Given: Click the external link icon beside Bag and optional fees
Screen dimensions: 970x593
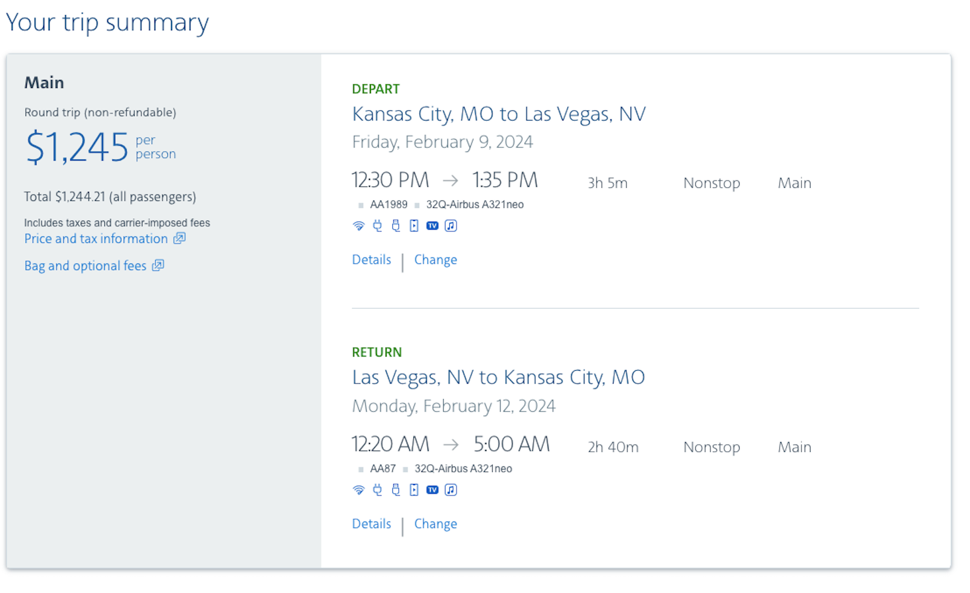Looking at the screenshot, I should (x=158, y=265).
